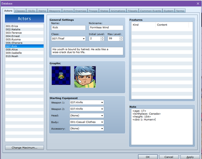Decrease Max Level with down arrow
The height and width of the screenshot is (159, 202).
[x=121, y=40]
